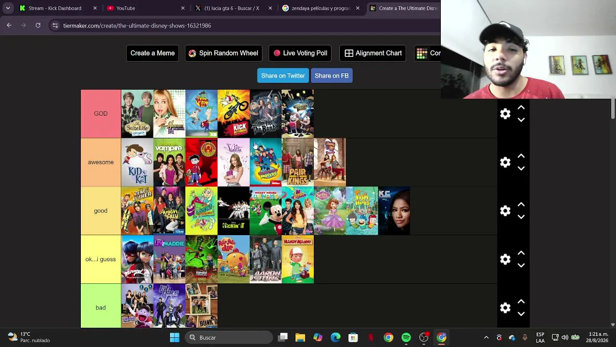This screenshot has height=347, width=616.
Task: Select the good tier label
Action: [101, 211]
